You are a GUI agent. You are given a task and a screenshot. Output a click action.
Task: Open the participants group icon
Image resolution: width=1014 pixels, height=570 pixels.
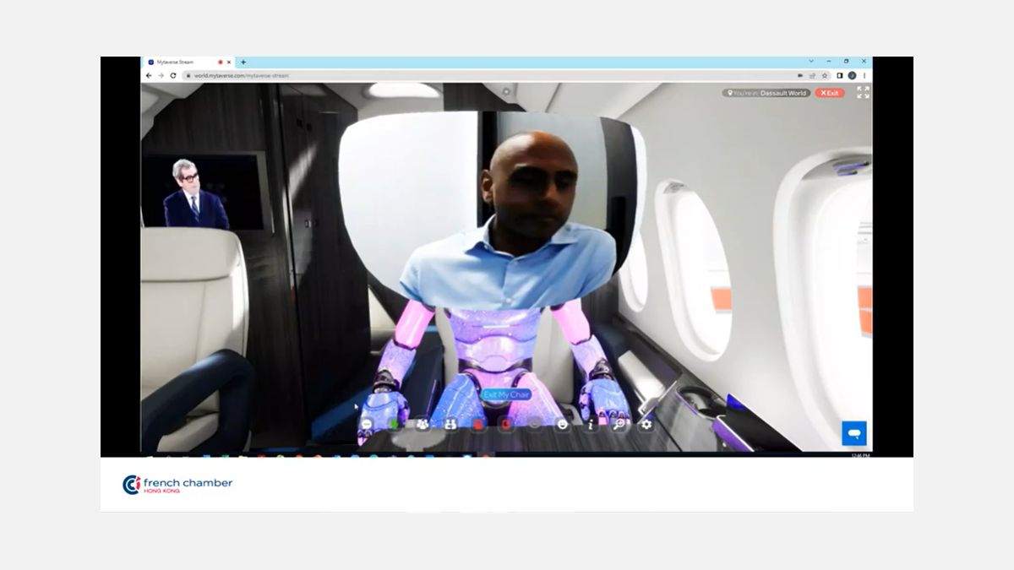click(422, 425)
